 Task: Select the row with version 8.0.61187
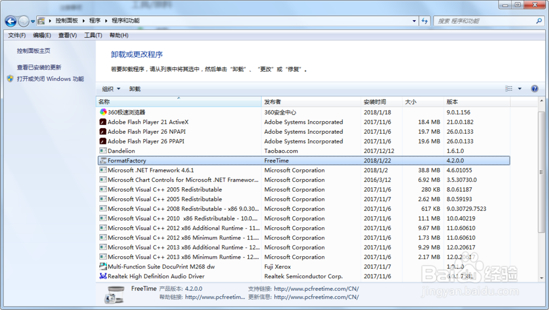303,190
